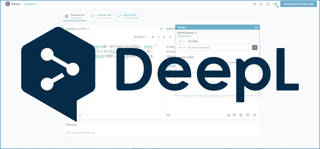320x149 pixels.
Task: Save the translation with the bookmark icon
Action: point(247,115)
